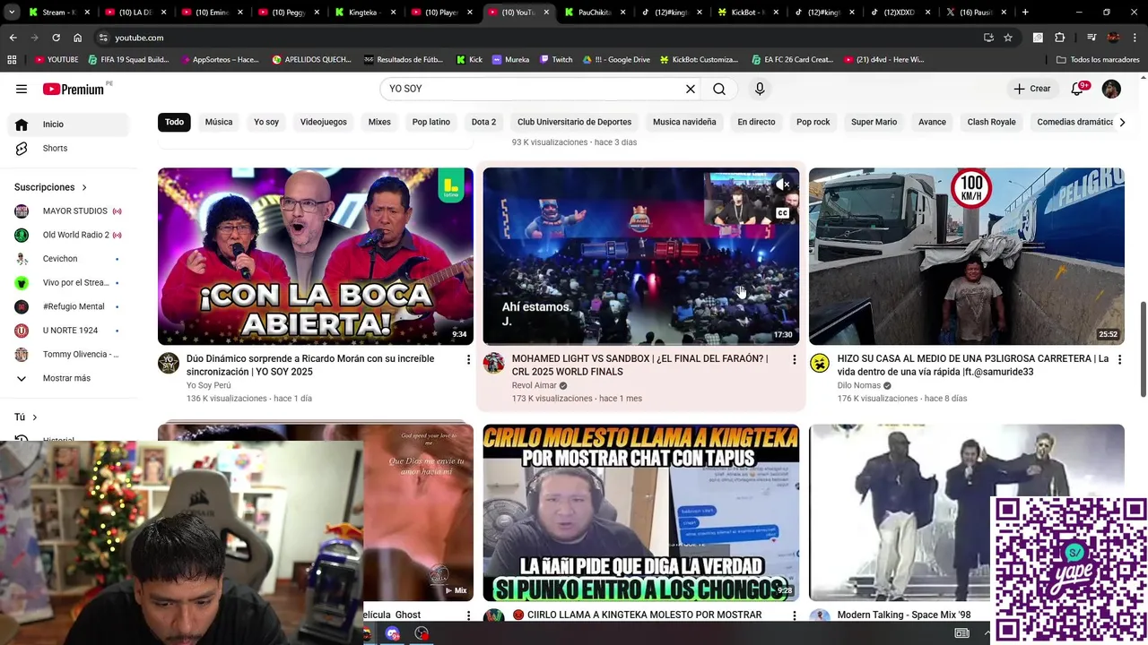Open the media control music-note icon

pos(1091,38)
